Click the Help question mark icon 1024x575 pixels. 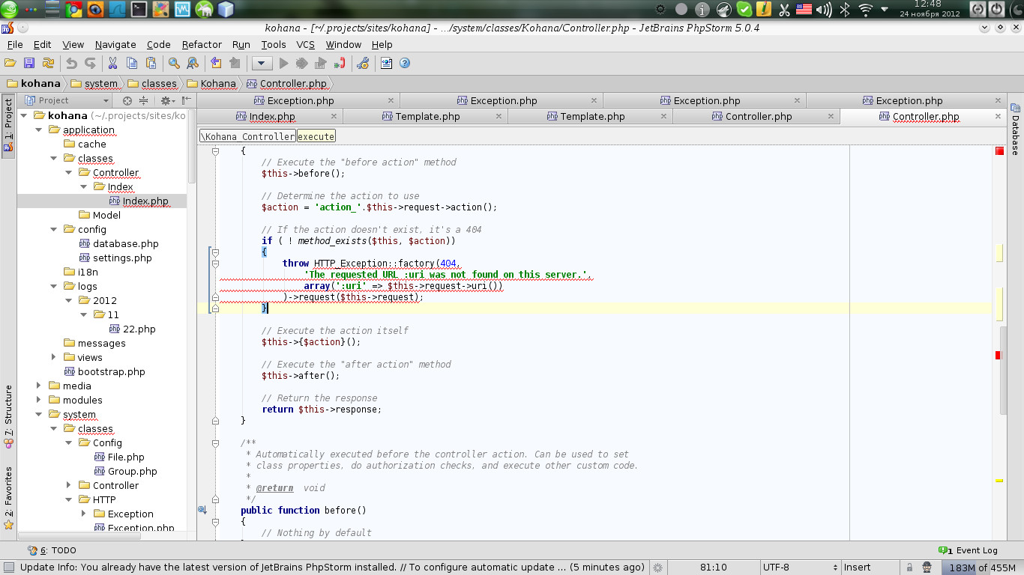point(405,64)
